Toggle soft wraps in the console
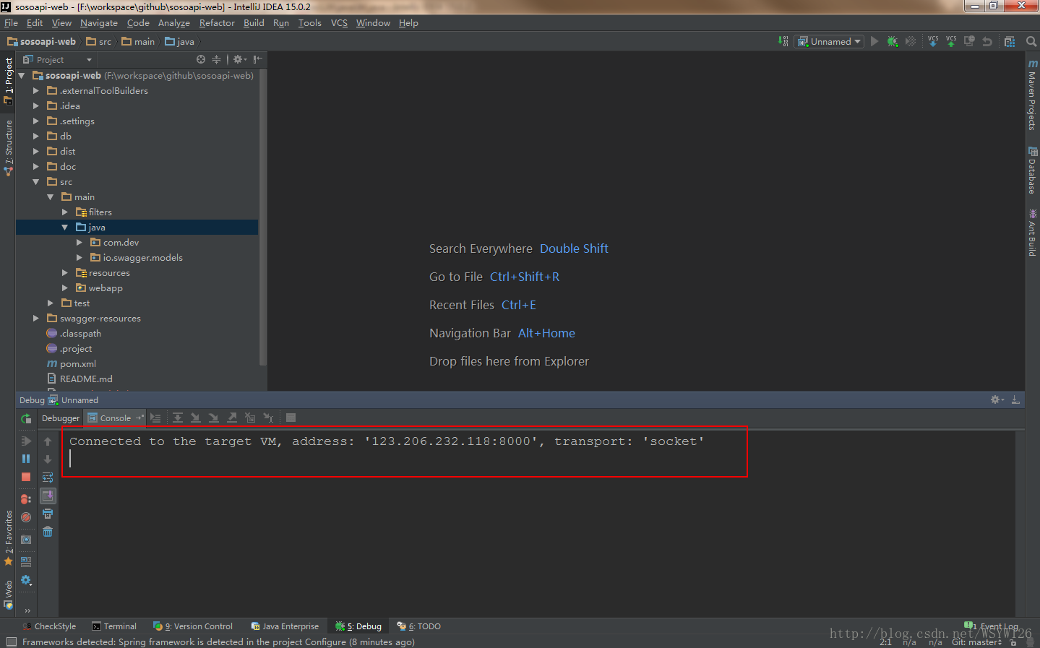 pyautogui.click(x=48, y=478)
